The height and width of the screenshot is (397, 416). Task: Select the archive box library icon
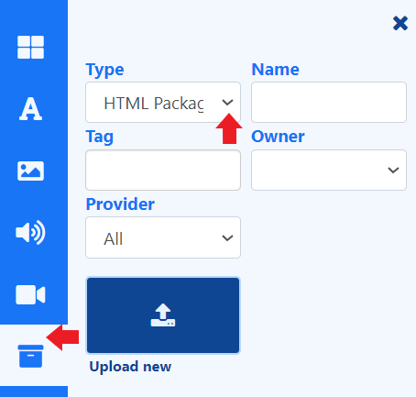pos(30,356)
